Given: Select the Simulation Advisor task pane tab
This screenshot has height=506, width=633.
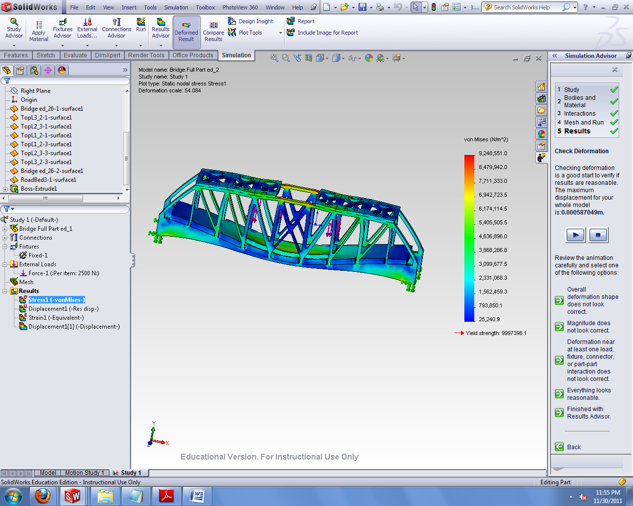Looking at the screenshot, I should (542, 157).
